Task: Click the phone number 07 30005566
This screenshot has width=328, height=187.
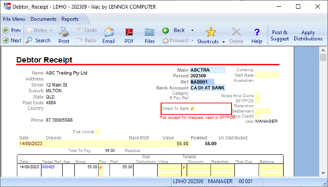Action: (x=59, y=120)
